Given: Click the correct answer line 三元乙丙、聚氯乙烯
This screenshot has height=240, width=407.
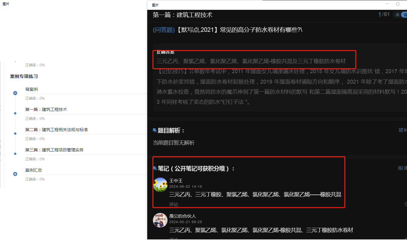Looking at the screenshot, I should pyautogui.click(x=251, y=61).
